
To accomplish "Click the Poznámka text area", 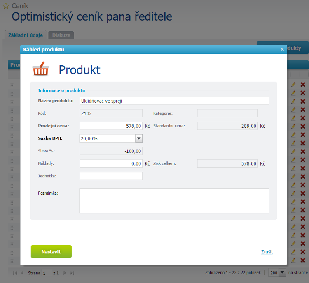I will point(174,201).
